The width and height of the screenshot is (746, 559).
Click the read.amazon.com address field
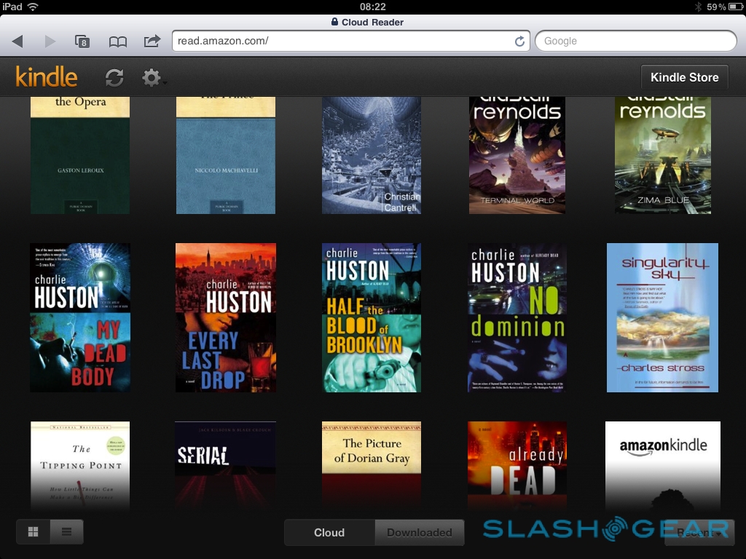point(351,41)
